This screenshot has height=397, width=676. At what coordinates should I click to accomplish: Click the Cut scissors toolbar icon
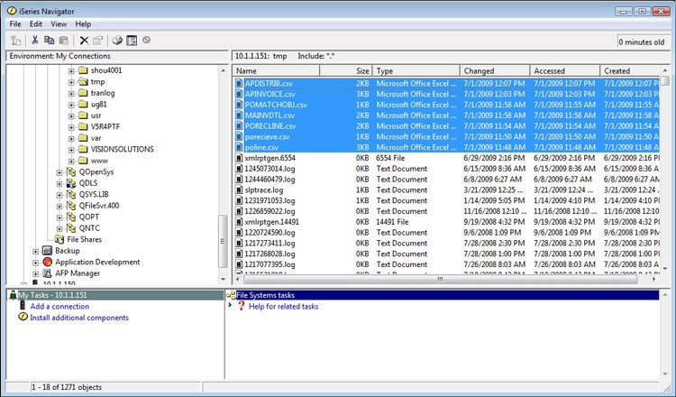[x=35, y=41]
